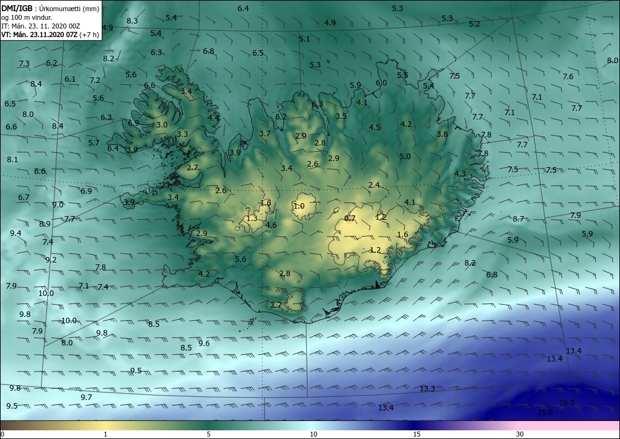This screenshot has width=620, height=439.
Task: Click the 'IT: Mán. 23. 11. 2020 00Z' line
Action: pyautogui.click(x=40, y=26)
